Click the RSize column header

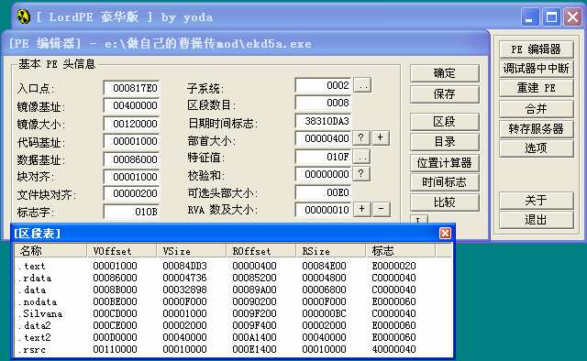[330, 251]
